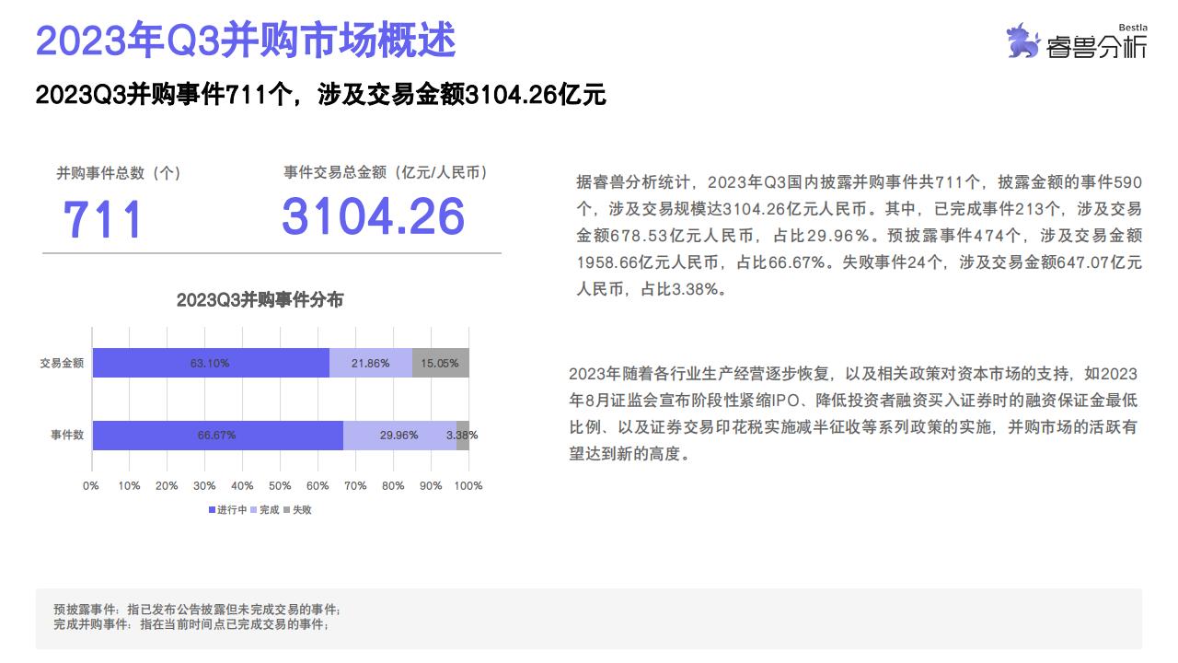Click the 事件数 axis label
1178x663 pixels.
67,435
